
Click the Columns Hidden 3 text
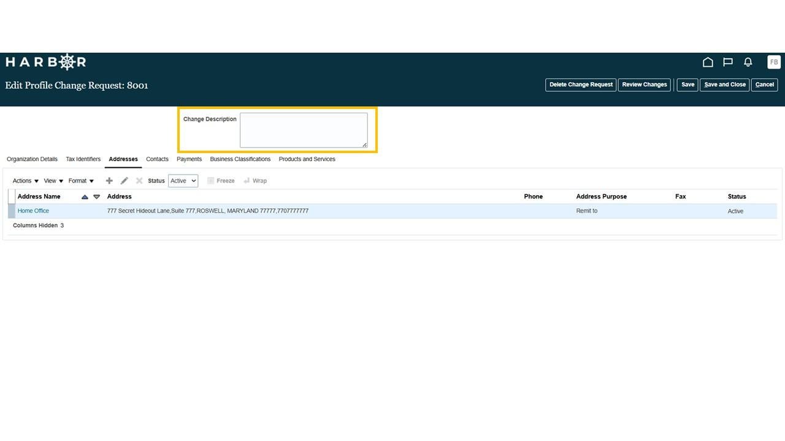click(x=38, y=225)
